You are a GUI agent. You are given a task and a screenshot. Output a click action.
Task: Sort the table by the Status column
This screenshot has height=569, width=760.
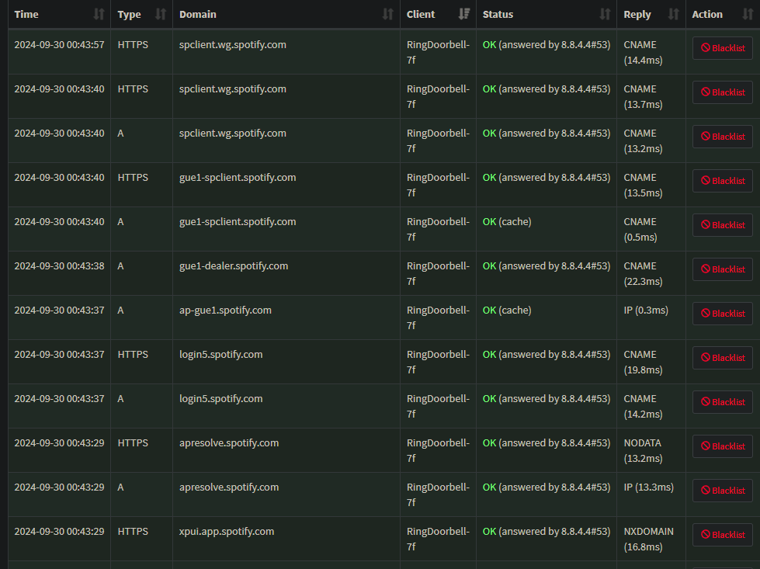[547, 15]
